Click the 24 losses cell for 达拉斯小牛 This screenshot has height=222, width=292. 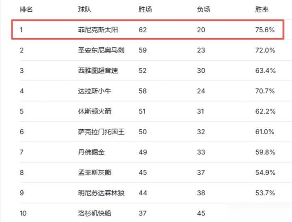click(202, 91)
